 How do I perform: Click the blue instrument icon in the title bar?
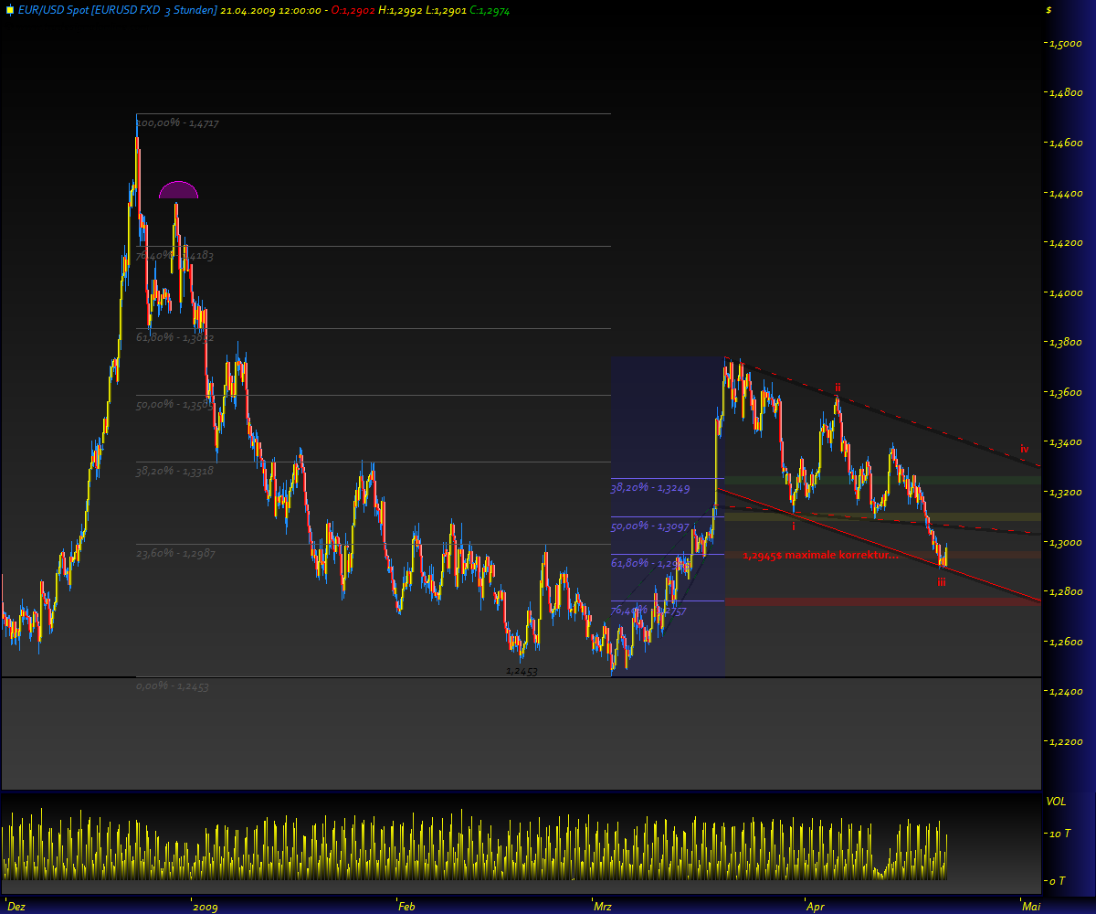(8, 12)
